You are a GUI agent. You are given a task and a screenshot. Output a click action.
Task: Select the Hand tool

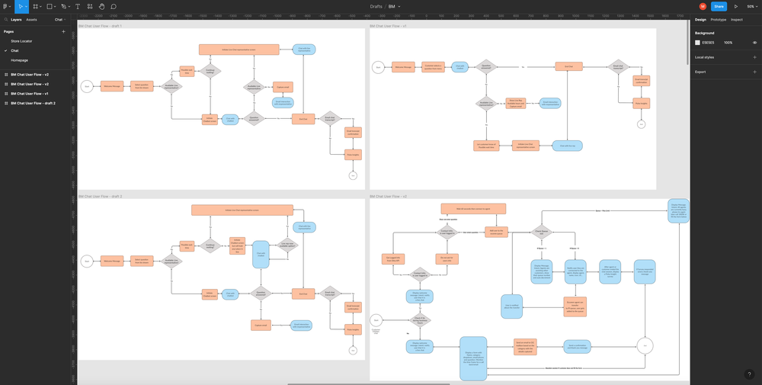(x=101, y=7)
